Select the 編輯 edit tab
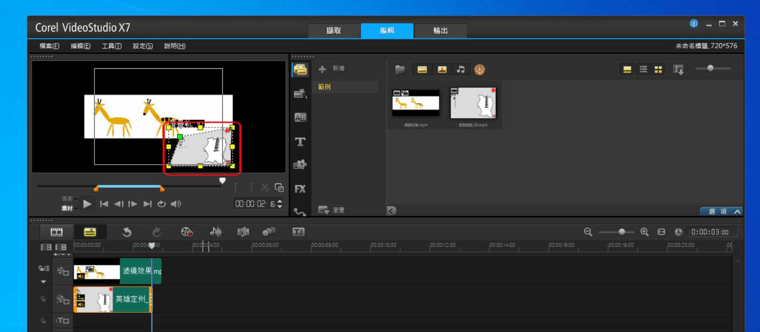760x332 pixels. coord(387,30)
